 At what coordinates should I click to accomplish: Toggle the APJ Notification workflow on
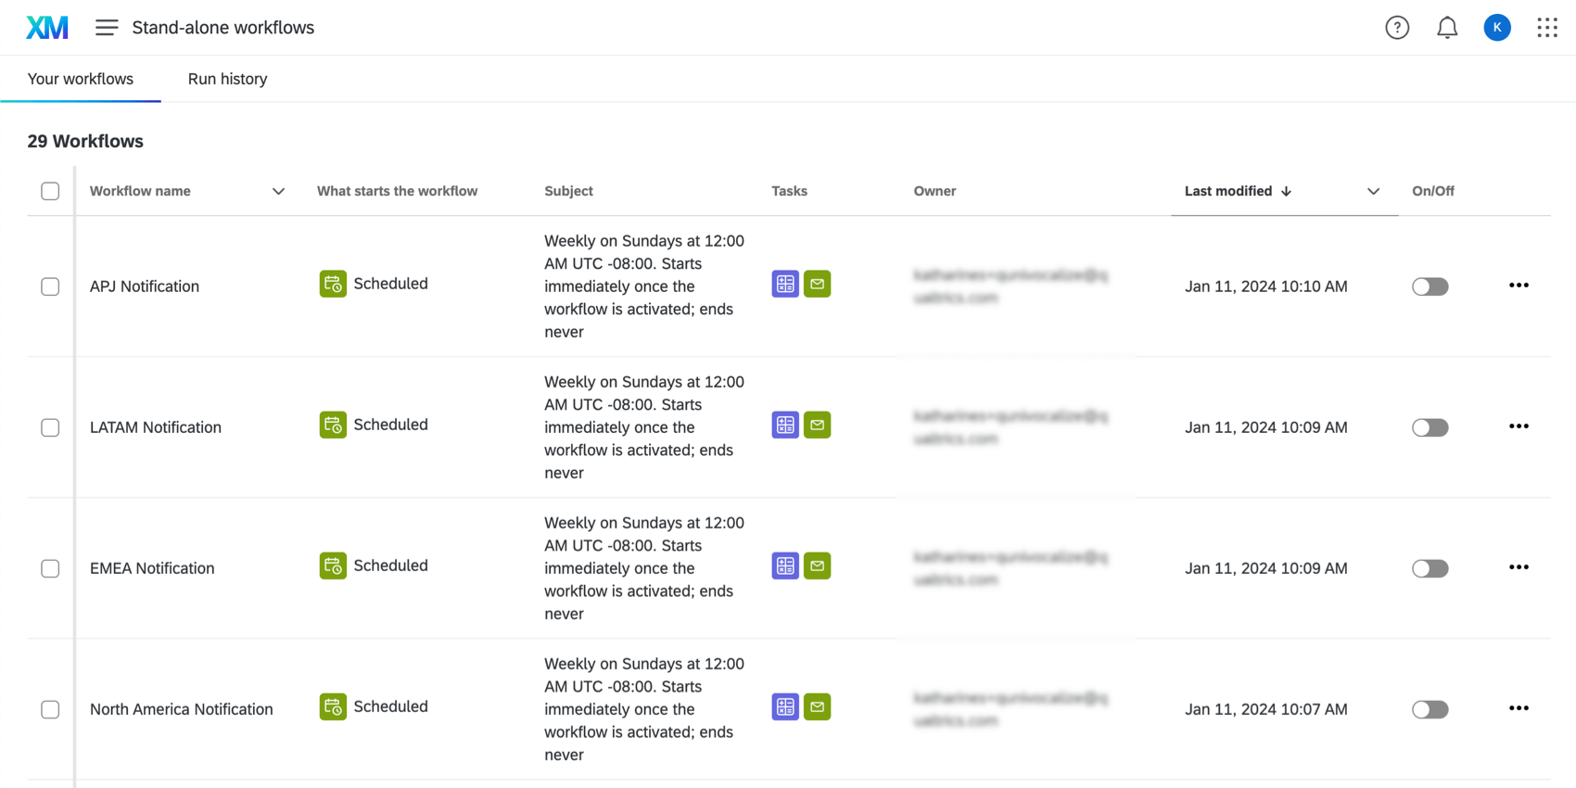tap(1430, 286)
